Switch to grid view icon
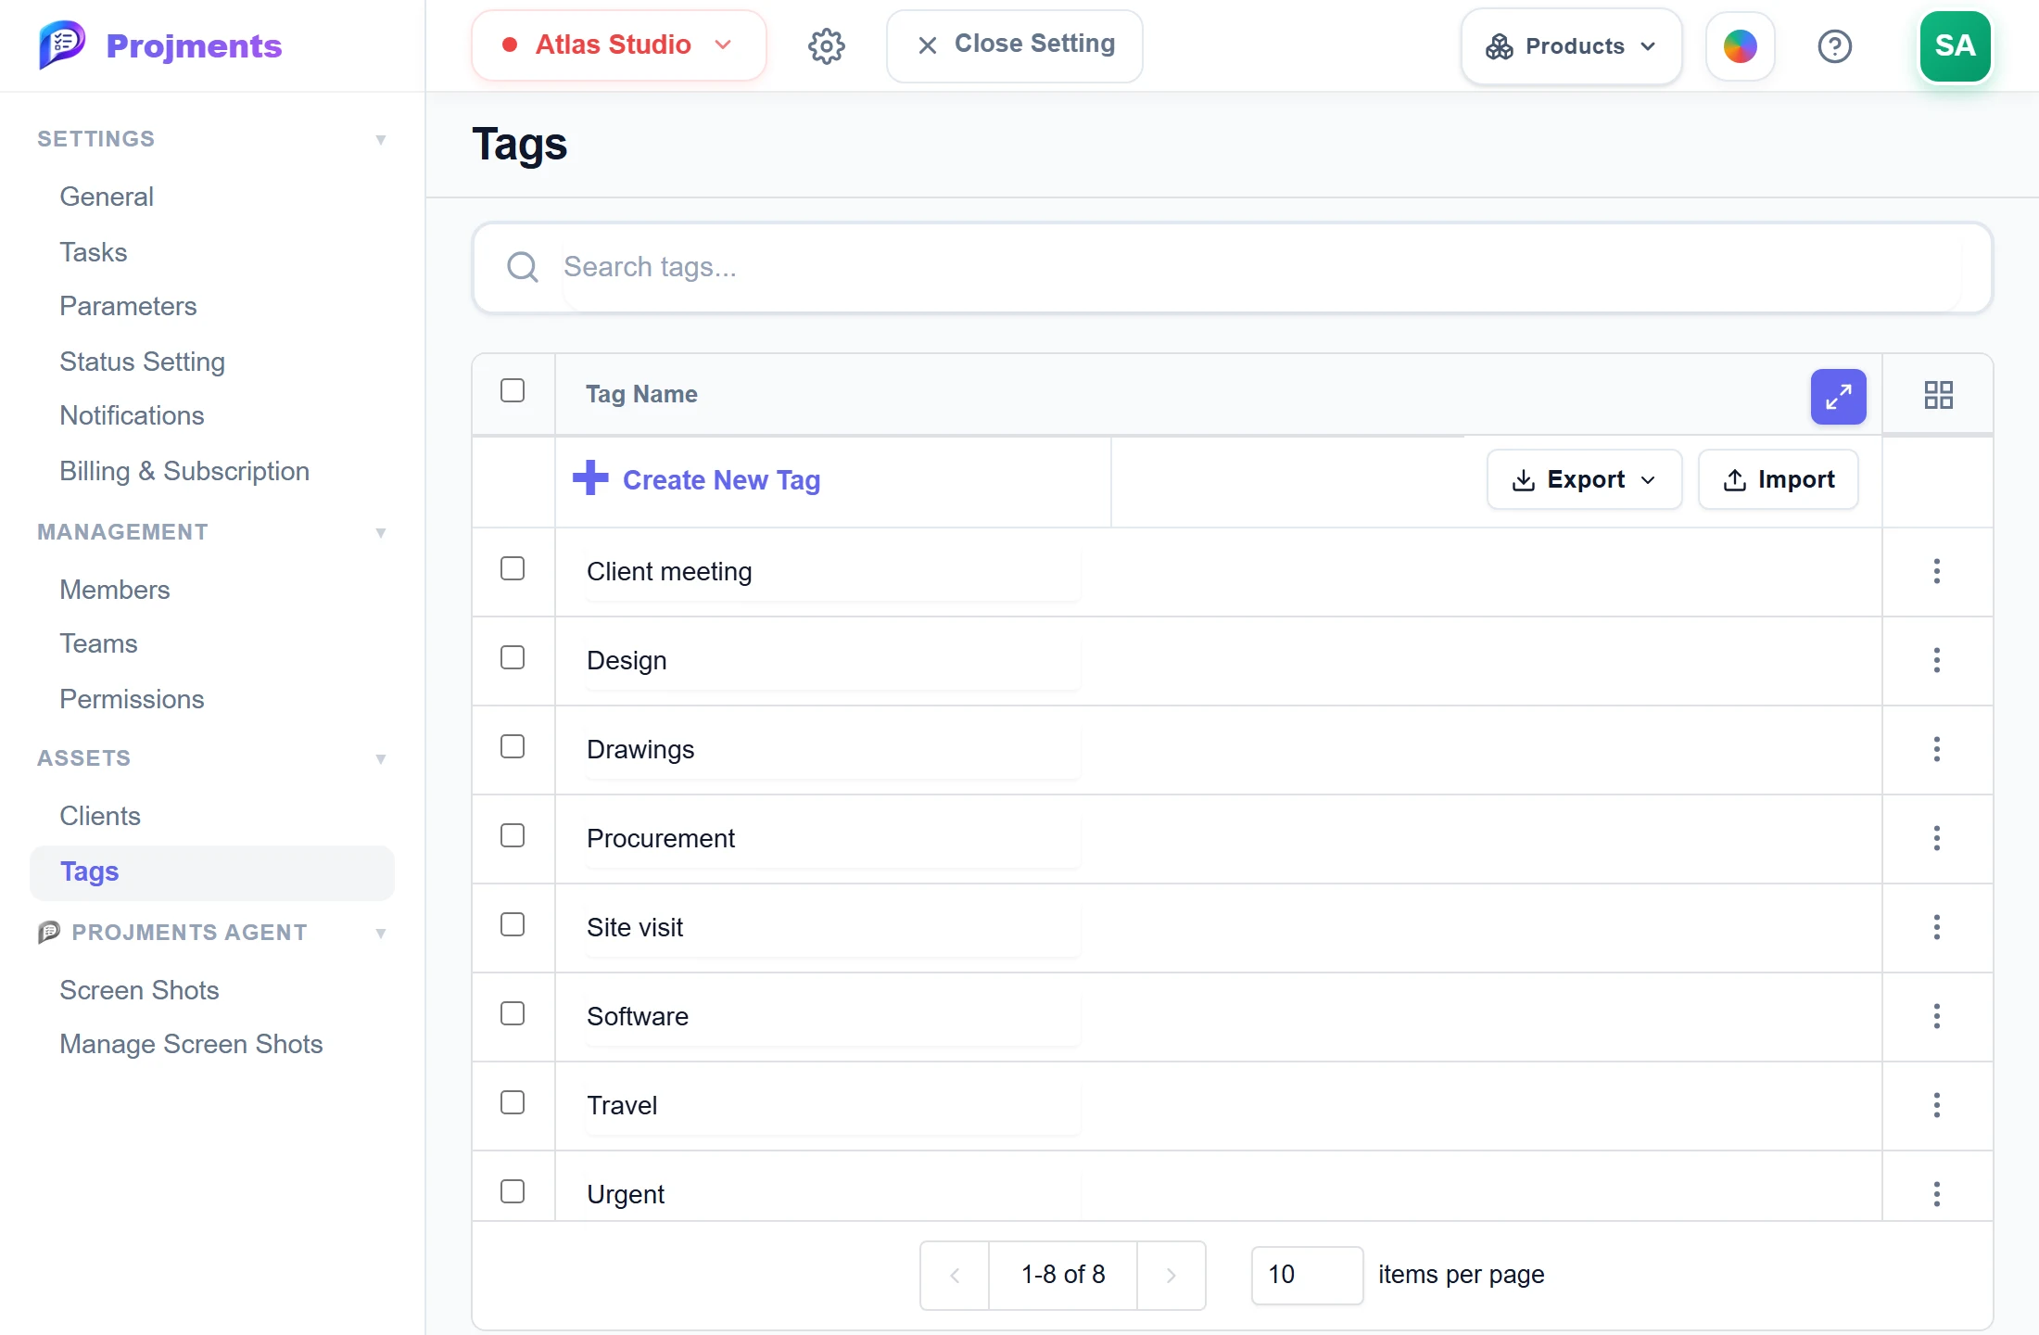Viewport: 2039px width, 1335px height. [x=1938, y=395]
